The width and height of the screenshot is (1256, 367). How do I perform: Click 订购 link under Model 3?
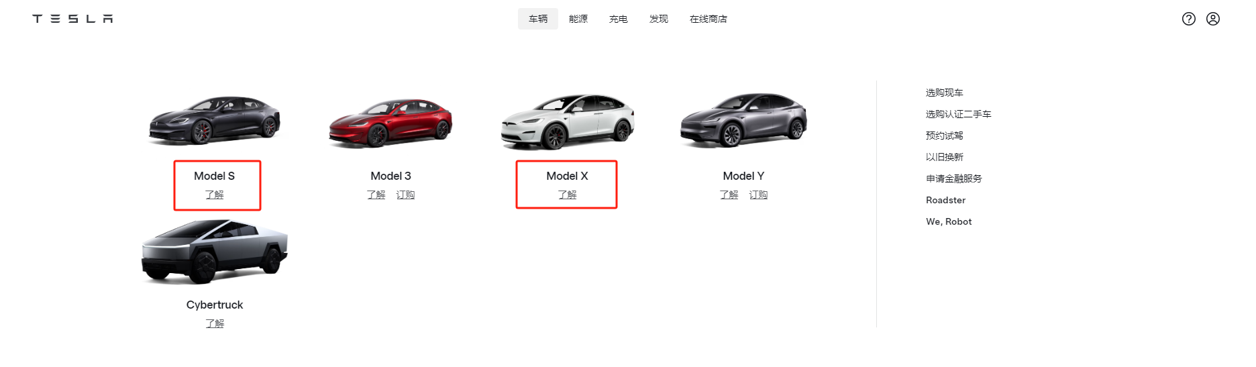(x=405, y=195)
